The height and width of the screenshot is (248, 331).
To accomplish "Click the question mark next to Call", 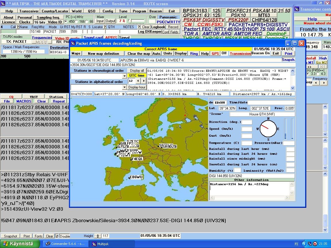I will point(18,27).
